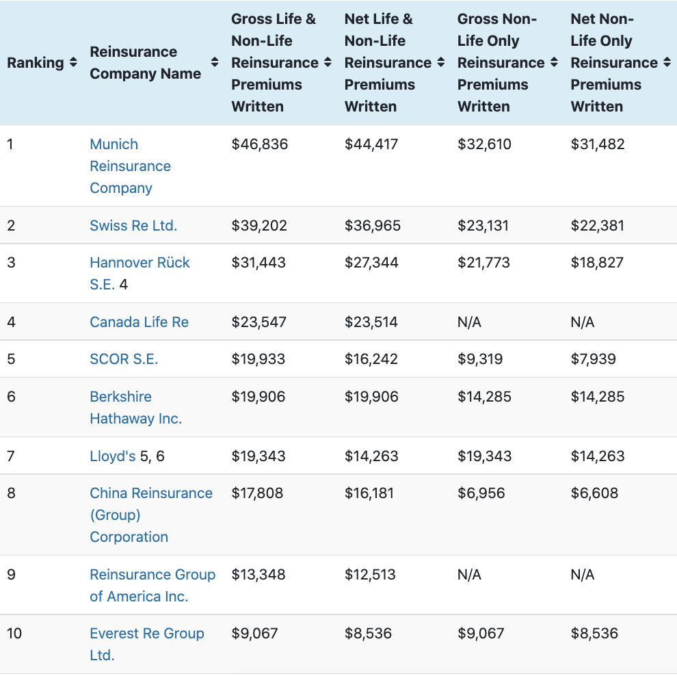The image size is (677, 676).
Task: Click Munich Re's $46,836 gross premium cell
Action: [x=260, y=144]
